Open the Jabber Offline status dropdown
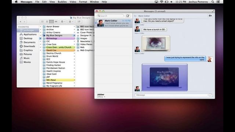Image resolution: width=235 pixels, height=132 pixels. tap(101, 97)
